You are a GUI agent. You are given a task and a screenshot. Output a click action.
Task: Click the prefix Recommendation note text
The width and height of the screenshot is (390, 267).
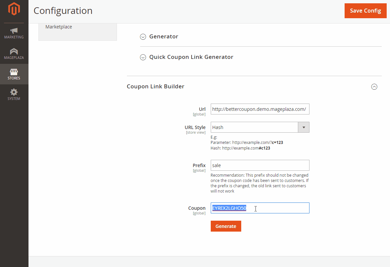coord(259,183)
